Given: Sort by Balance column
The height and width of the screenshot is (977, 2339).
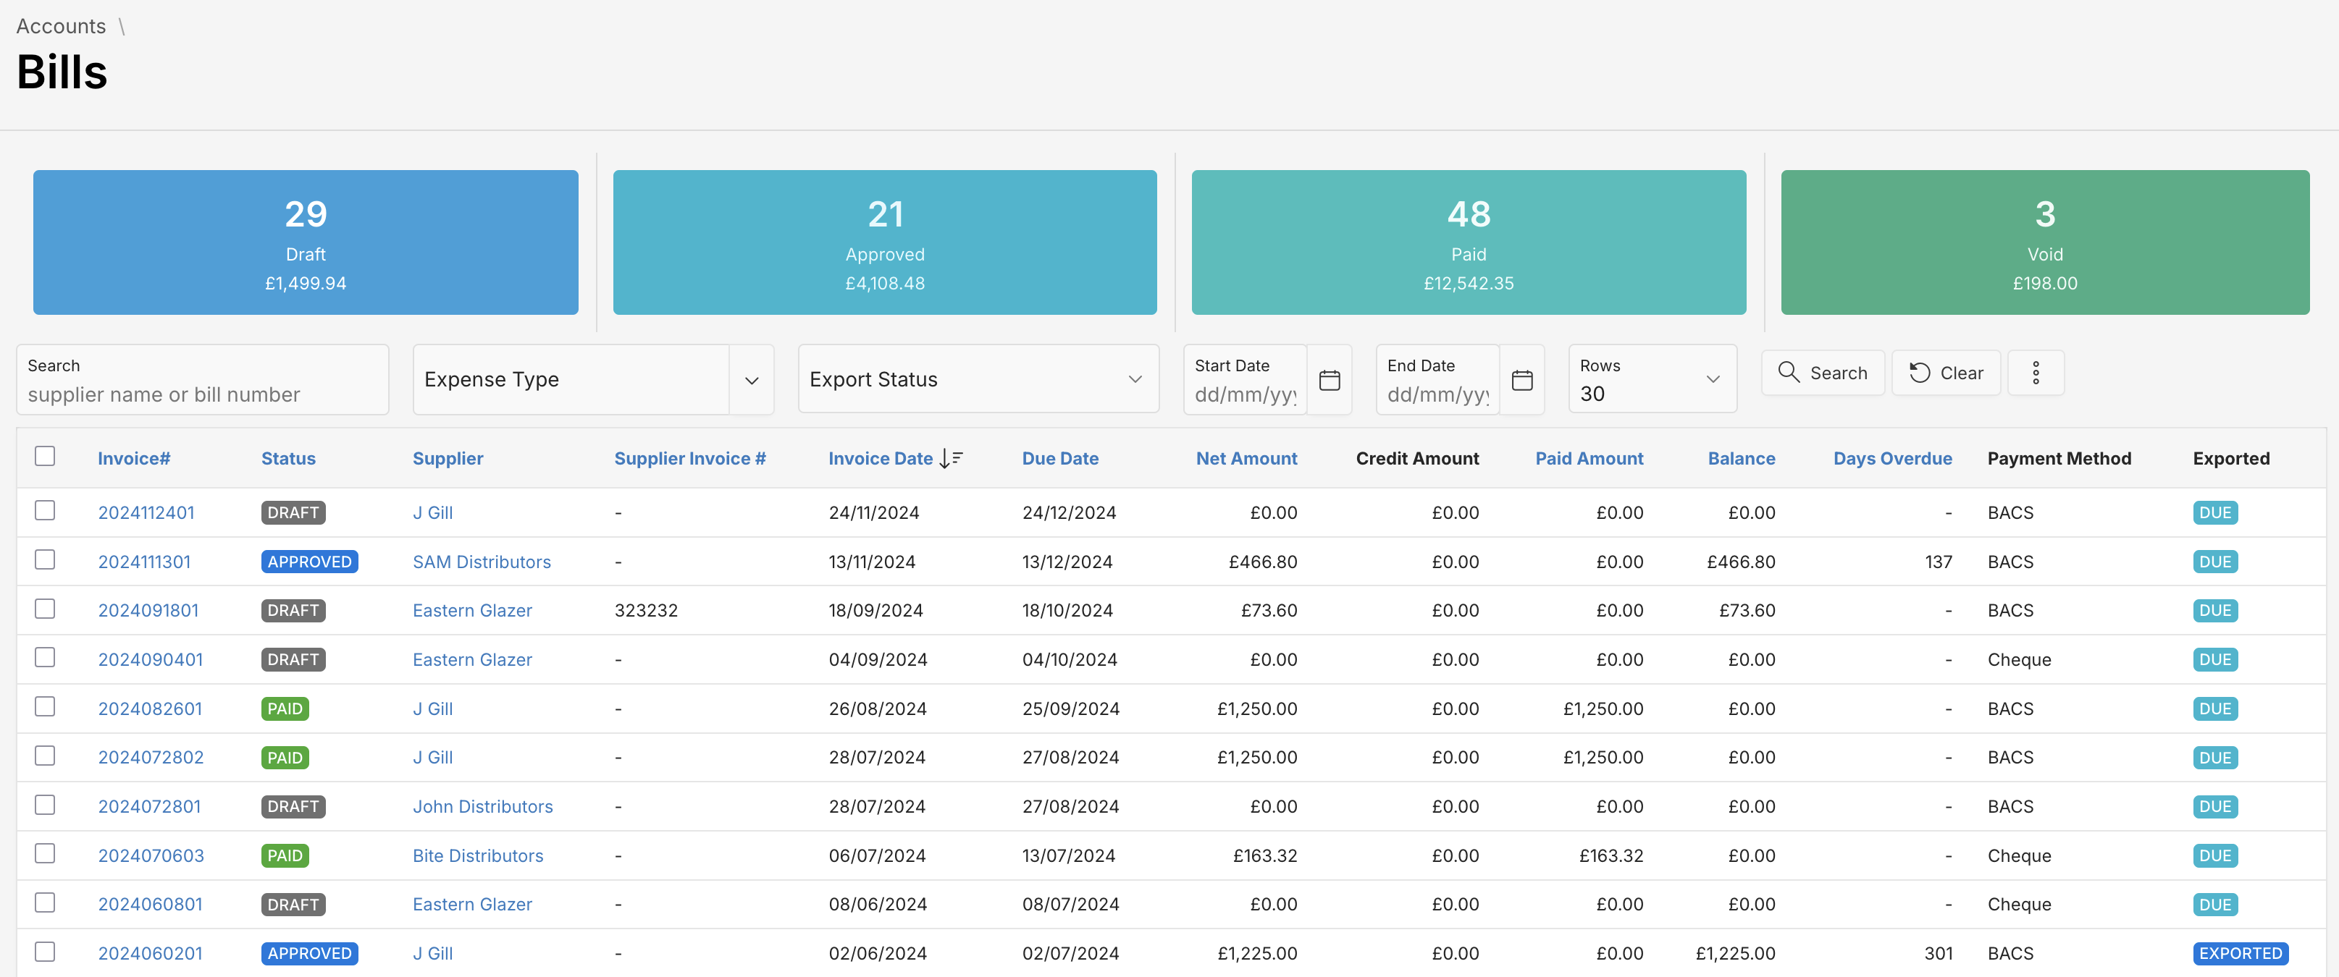Looking at the screenshot, I should tap(1741, 459).
